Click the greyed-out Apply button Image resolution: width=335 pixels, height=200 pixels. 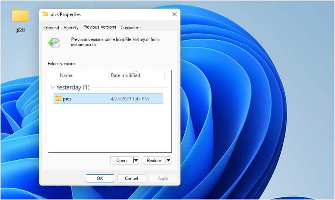[x=163, y=178]
